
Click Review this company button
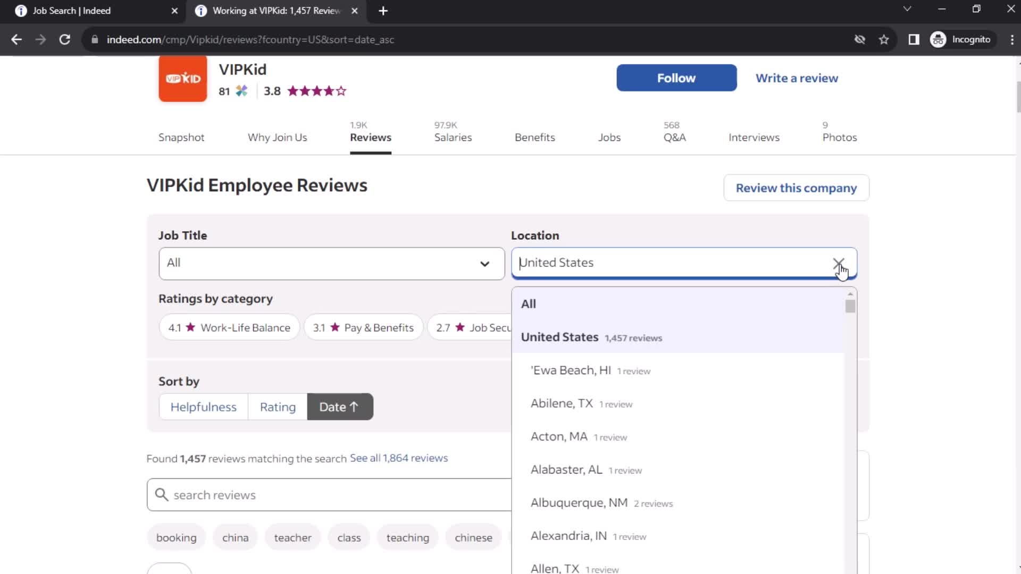click(796, 188)
